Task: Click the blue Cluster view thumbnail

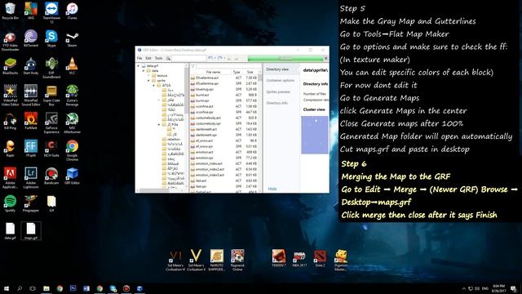Action: click(x=315, y=135)
